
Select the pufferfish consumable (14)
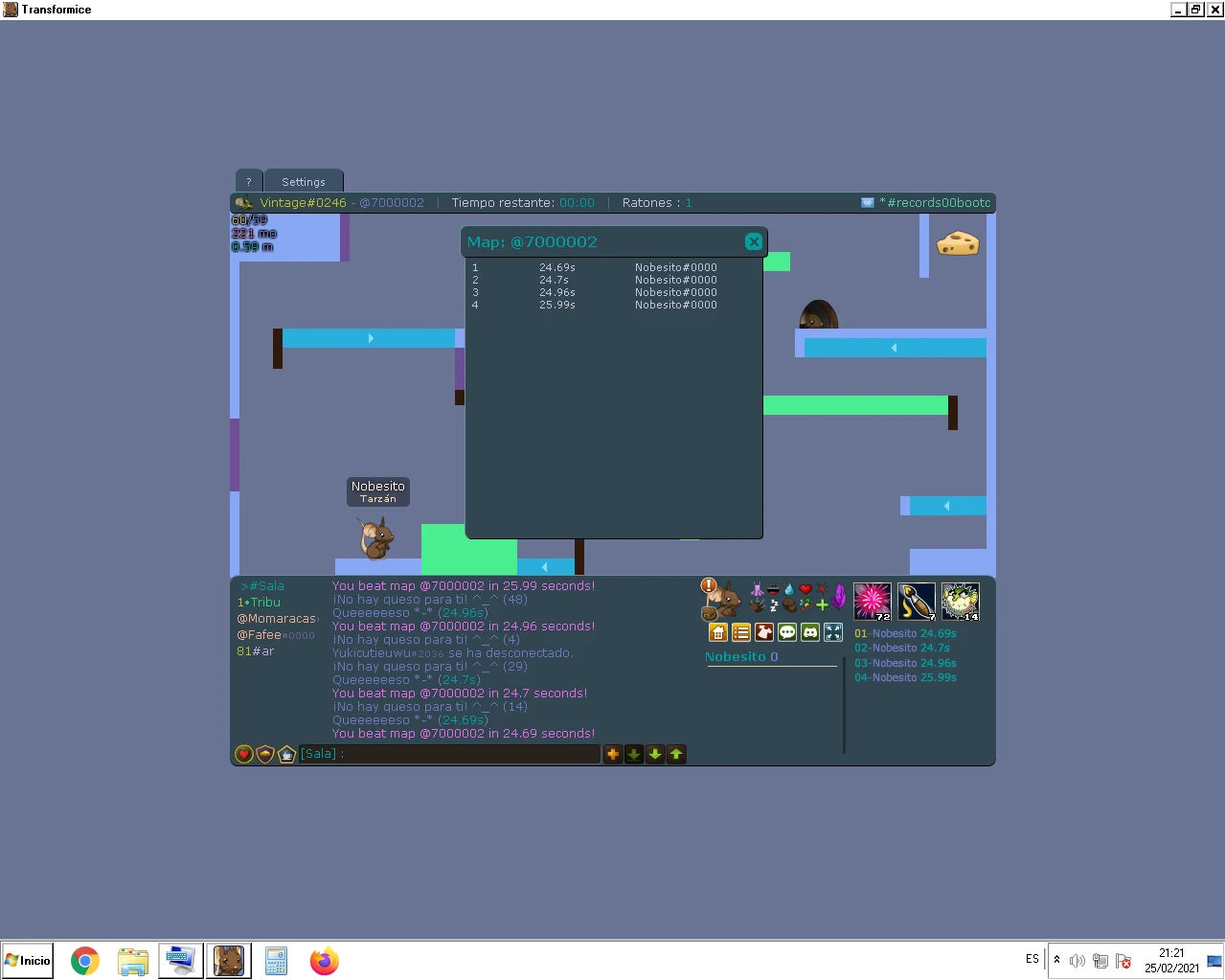(x=961, y=602)
